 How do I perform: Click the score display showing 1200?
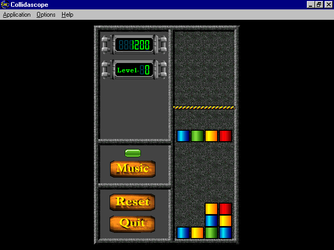133,45
